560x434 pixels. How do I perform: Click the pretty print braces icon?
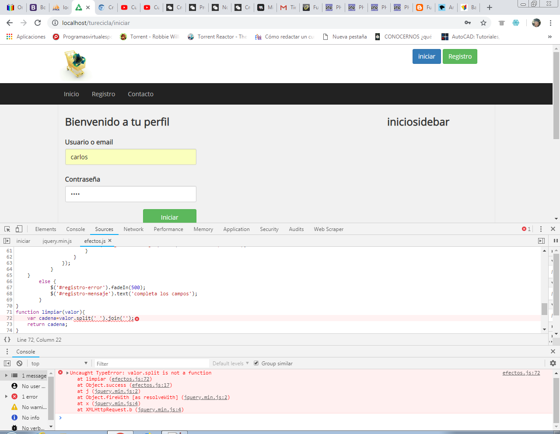pos(7,339)
